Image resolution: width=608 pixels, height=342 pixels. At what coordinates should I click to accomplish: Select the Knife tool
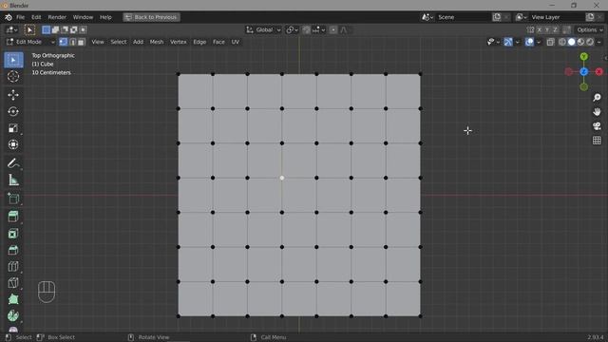13,283
